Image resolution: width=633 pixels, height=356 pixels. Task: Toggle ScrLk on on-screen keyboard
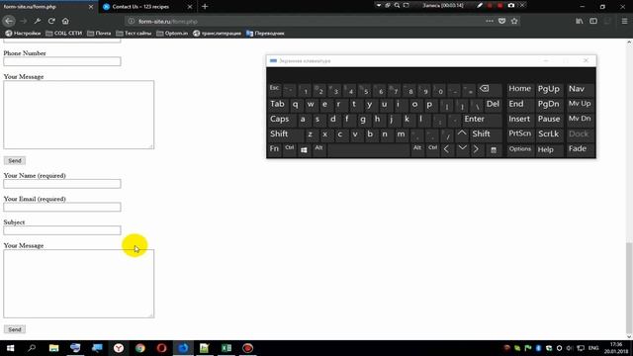tap(549, 134)
